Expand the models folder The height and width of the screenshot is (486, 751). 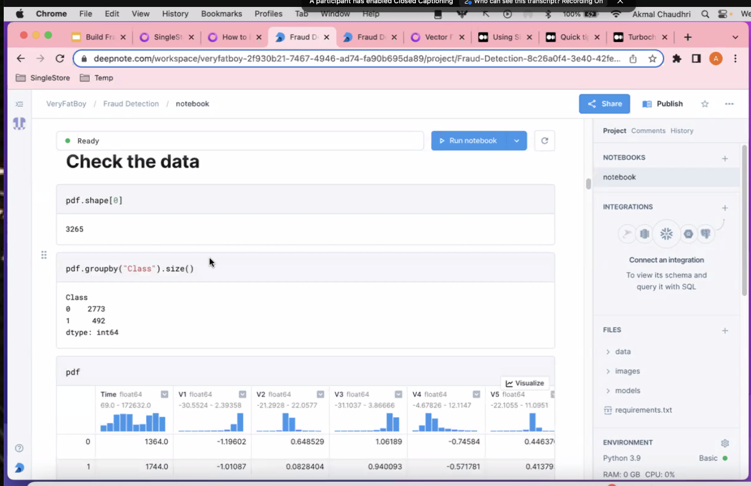click(627, 391)
